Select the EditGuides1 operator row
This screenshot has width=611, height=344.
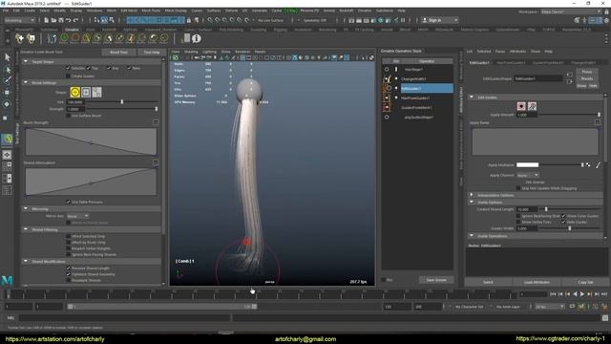click(427, 89)
